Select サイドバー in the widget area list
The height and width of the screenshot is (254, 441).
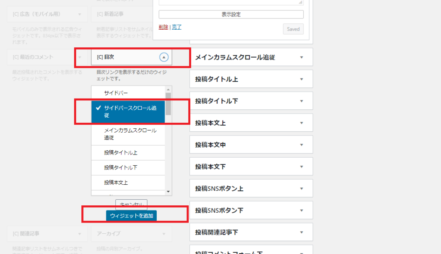pos(128,93)
